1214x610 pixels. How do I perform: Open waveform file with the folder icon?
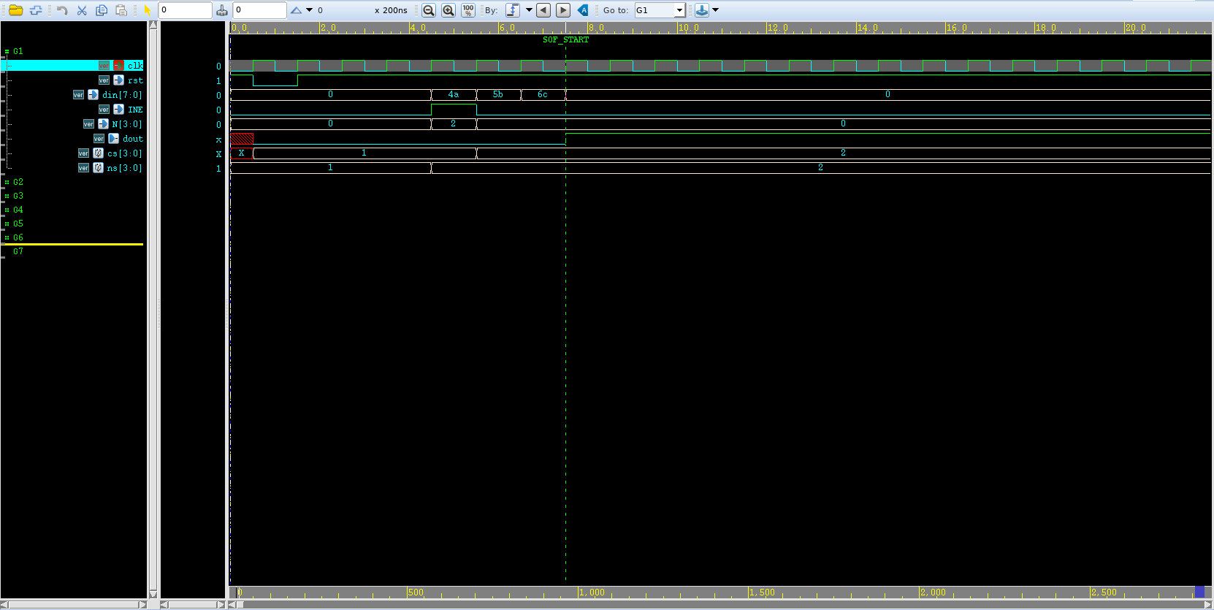coord(15,10)
